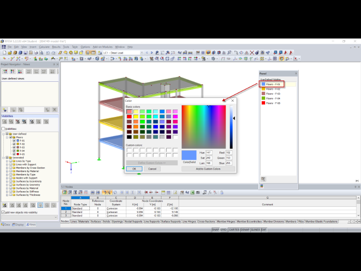
Task: Click the settings icon at Panel bottom
Action: tap(263, 179)
